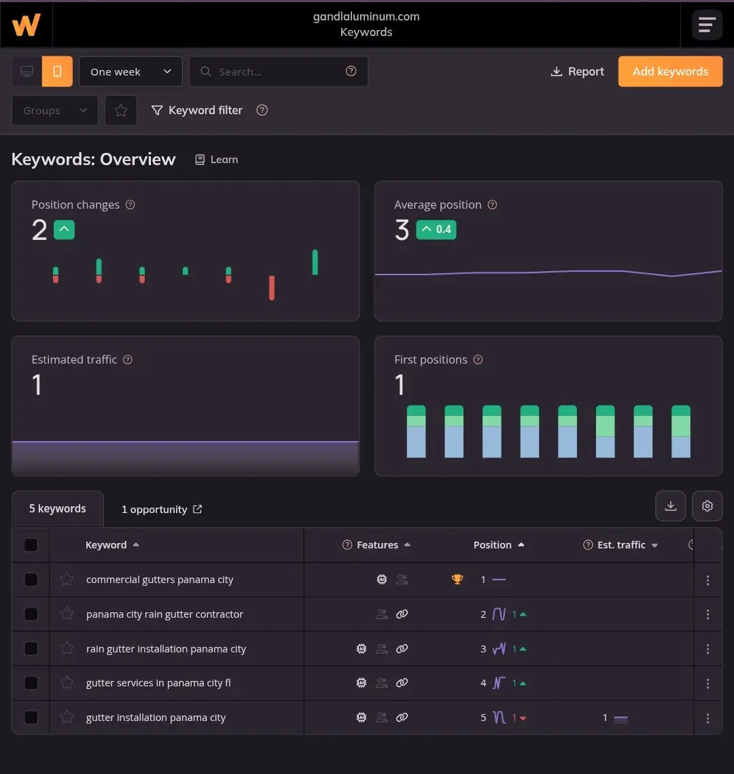Switch to the 5 keywords tab

tap(58, 509)
